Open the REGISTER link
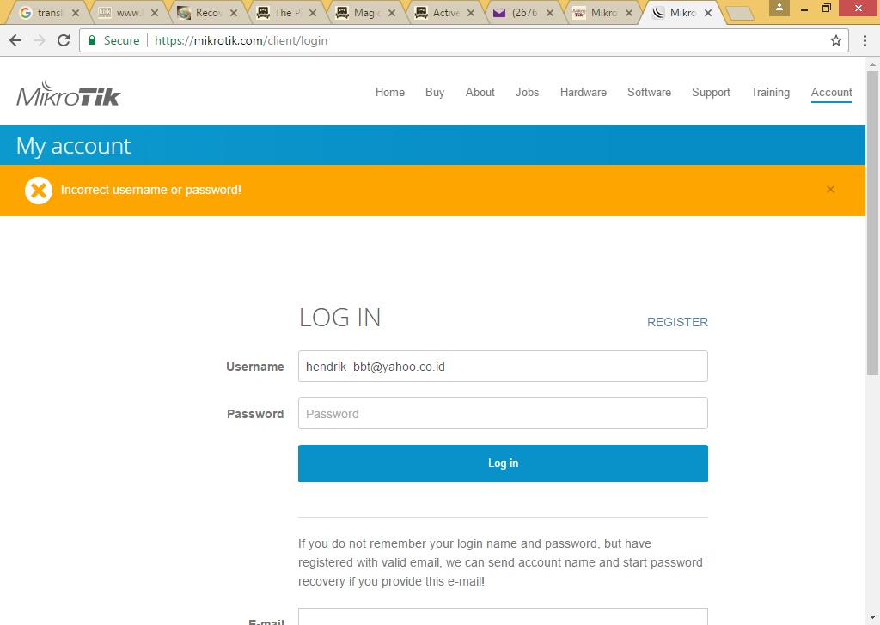 click(677, 321)
